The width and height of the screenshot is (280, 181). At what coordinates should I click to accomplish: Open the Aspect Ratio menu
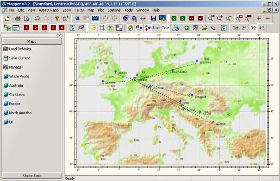(49, 10)
